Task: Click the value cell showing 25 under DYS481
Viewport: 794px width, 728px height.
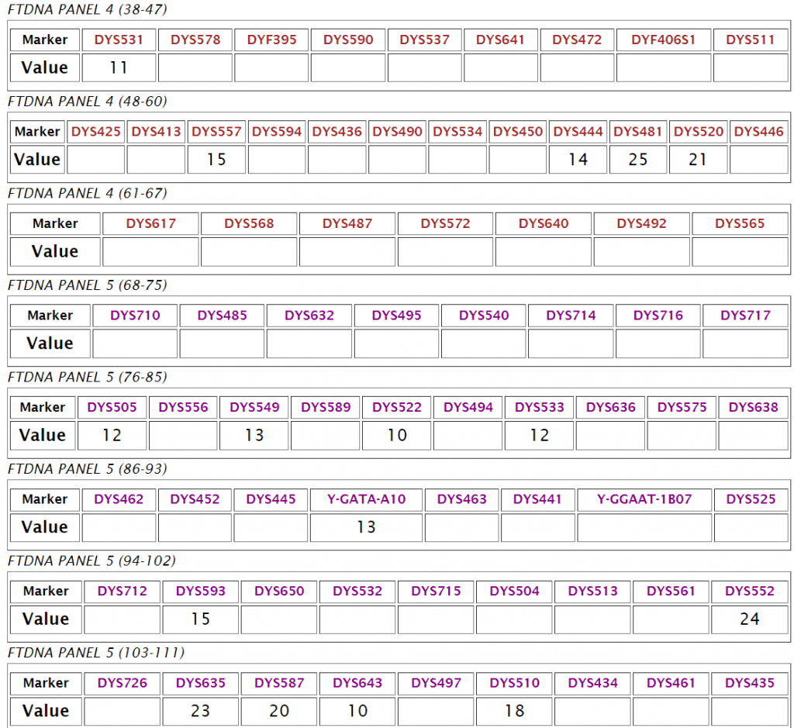Action: pos(638,160)
